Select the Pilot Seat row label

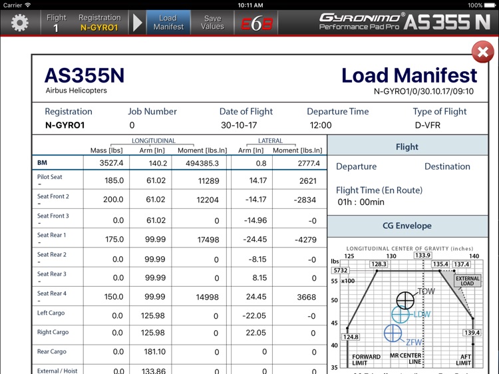click(50, 177)
